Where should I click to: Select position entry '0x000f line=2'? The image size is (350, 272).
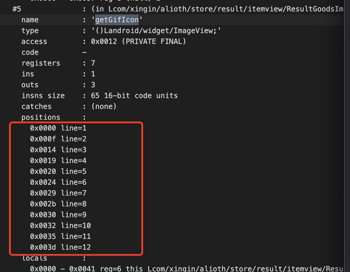58,139
